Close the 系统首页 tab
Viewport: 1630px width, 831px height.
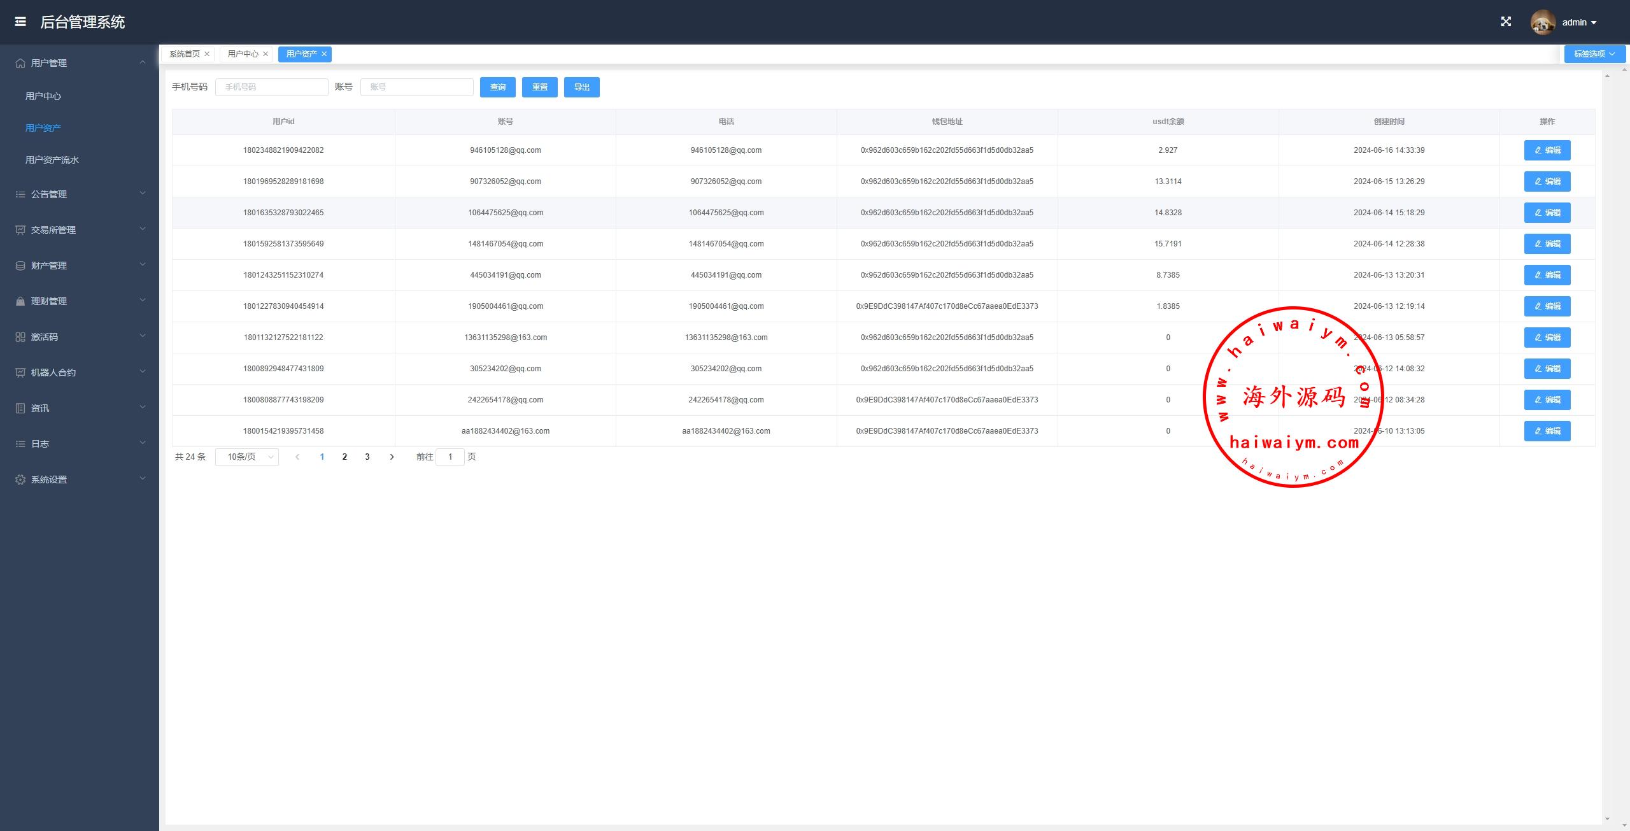coord(207,54)
